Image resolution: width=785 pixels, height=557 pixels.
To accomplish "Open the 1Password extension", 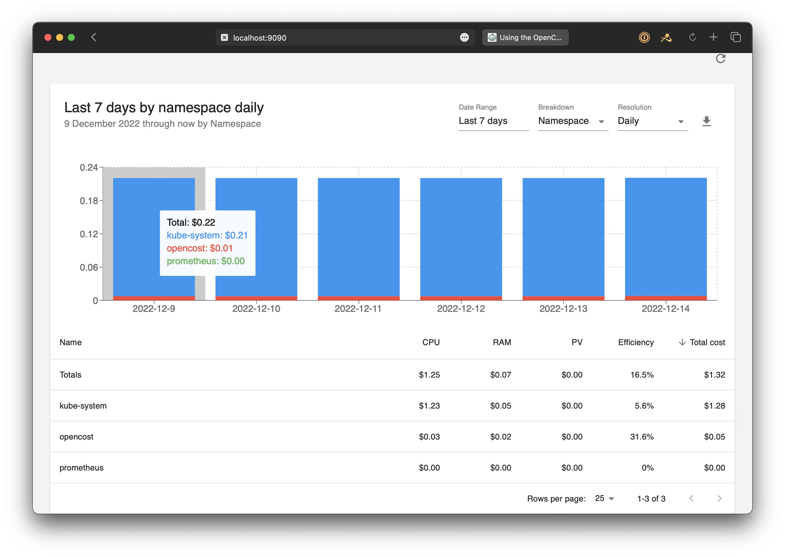I will (644, 37).
